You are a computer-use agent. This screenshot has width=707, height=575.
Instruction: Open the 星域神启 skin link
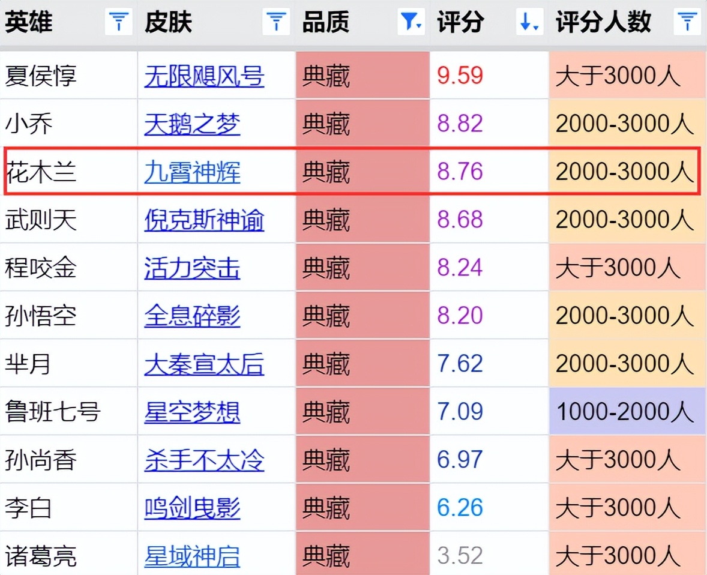click(x=192, y=556)
